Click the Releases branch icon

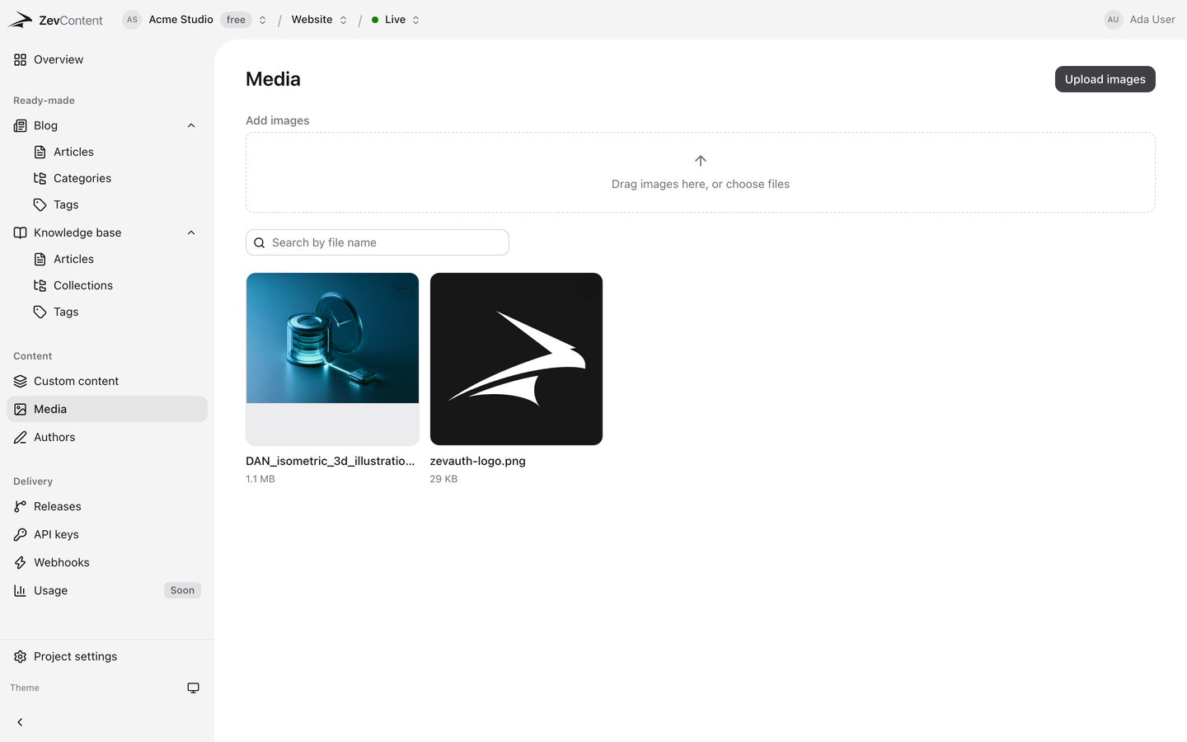(x=20, y=506)
